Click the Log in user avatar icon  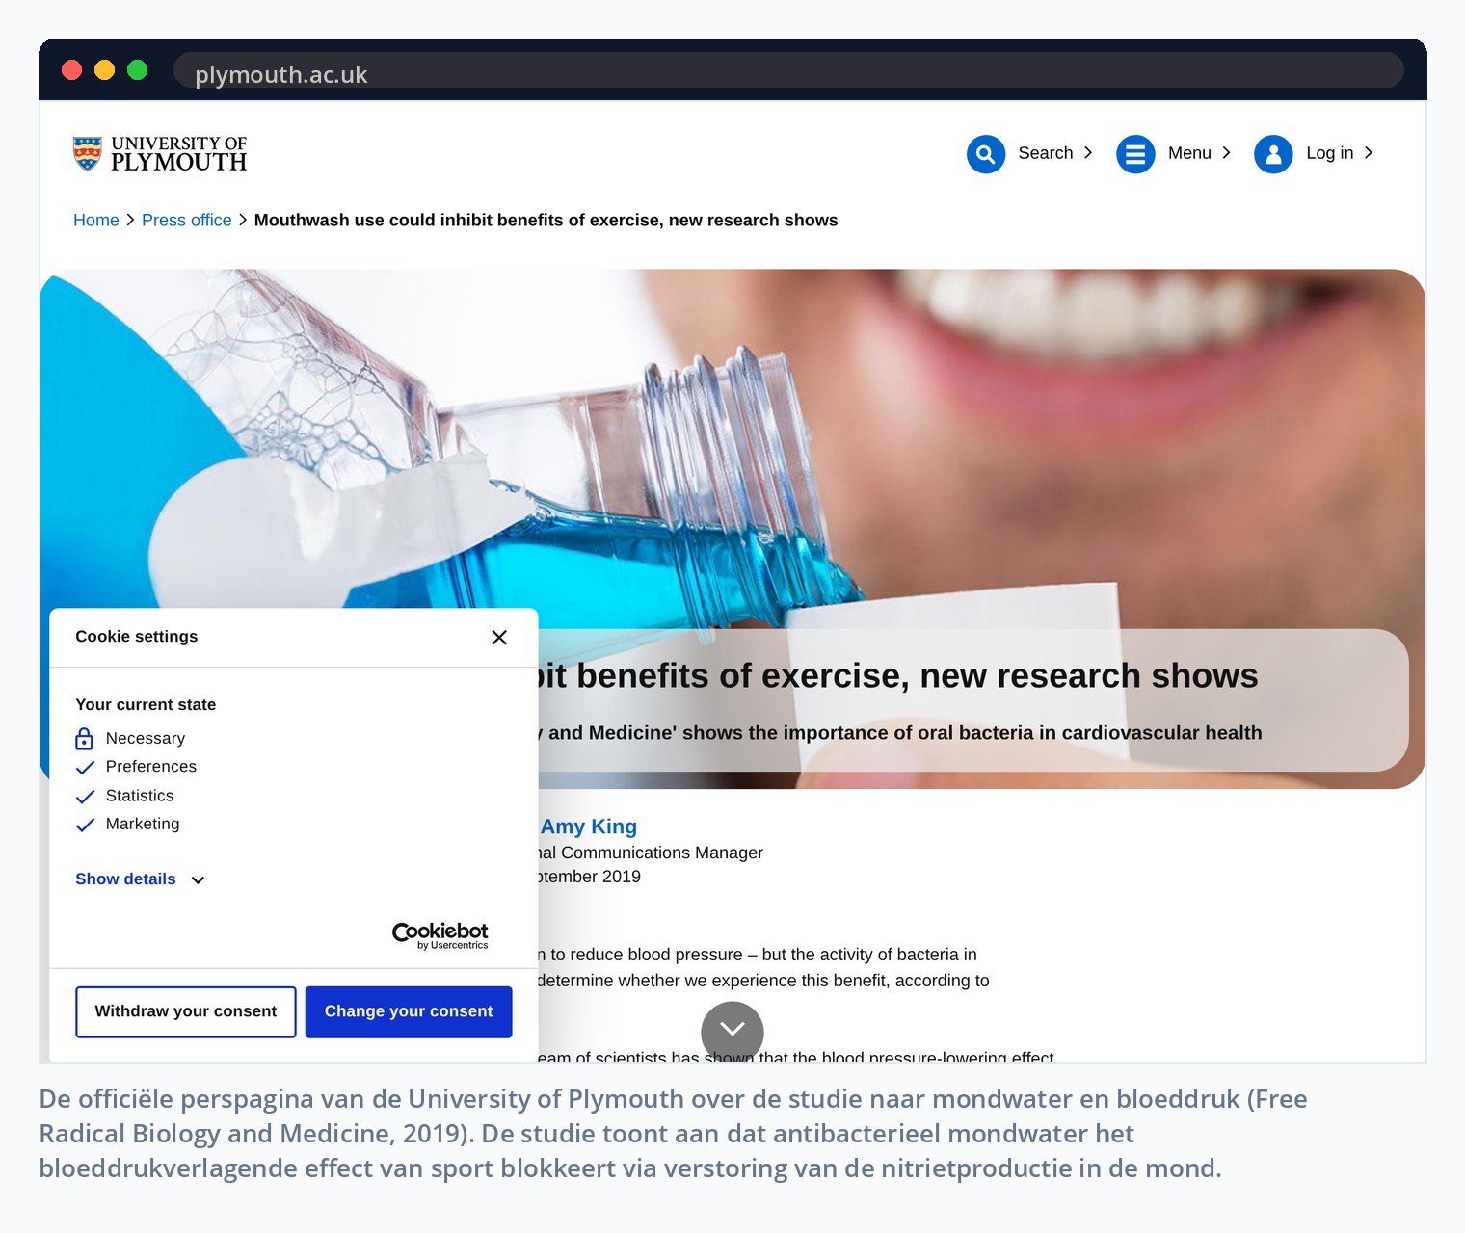coord(1273,154)
